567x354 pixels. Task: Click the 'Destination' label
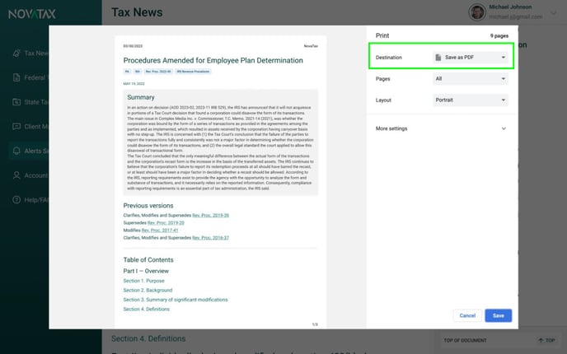(389, 58)
